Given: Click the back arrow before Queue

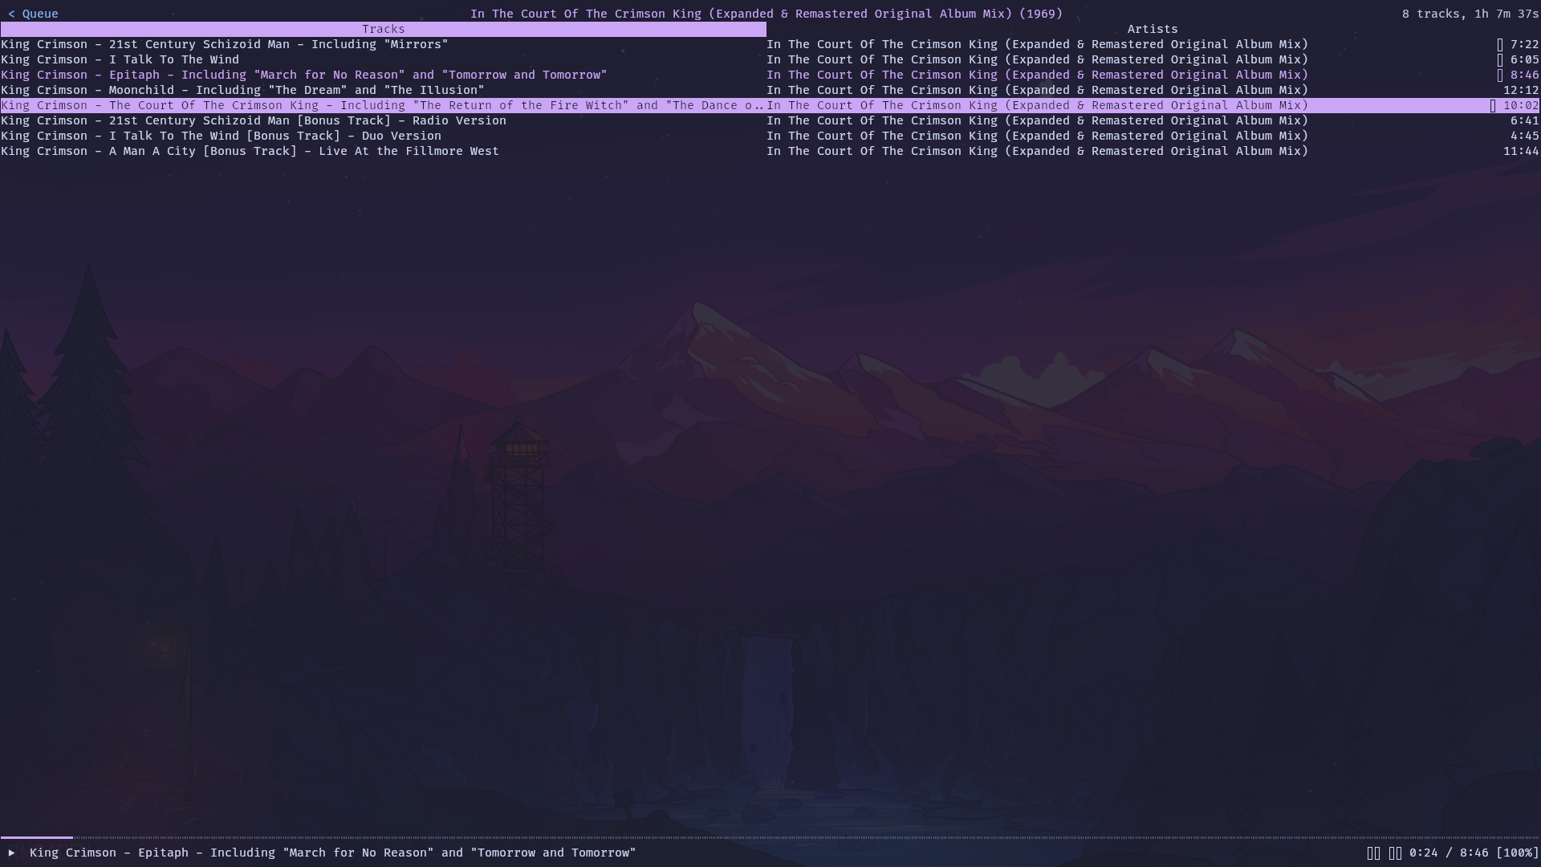Looking at the screenshot, I should (11, 13).
